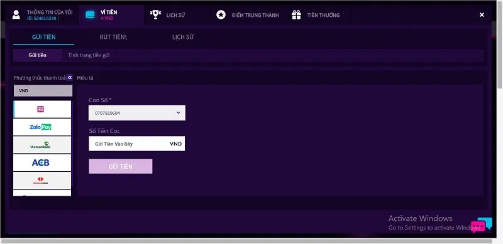Collapse payment methods with double-chevron arrow

pos(70,78)
